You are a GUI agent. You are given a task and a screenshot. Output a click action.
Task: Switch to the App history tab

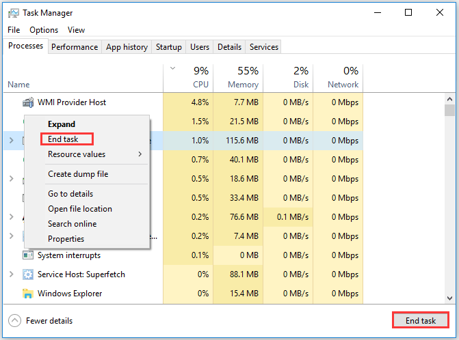(127, 47)
